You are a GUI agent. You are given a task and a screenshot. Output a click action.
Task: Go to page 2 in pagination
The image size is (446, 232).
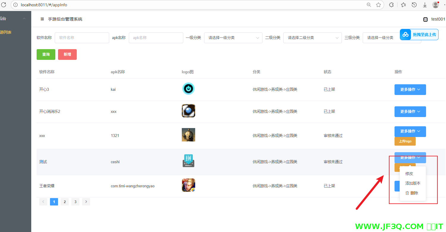(65, 202)
